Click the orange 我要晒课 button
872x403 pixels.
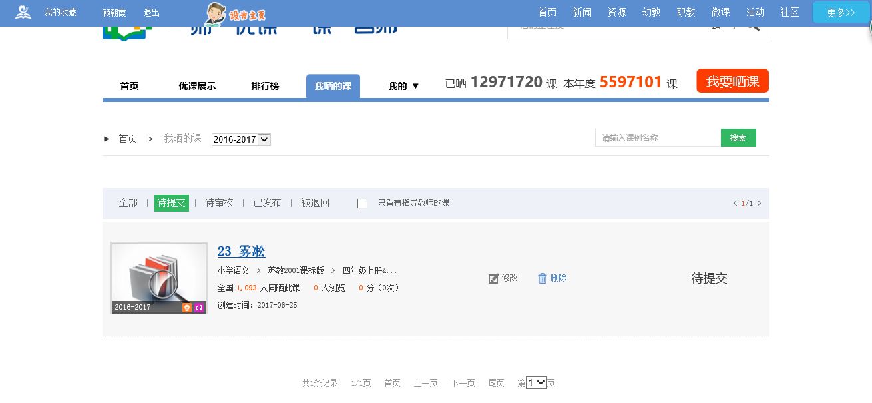coord(732,81)
